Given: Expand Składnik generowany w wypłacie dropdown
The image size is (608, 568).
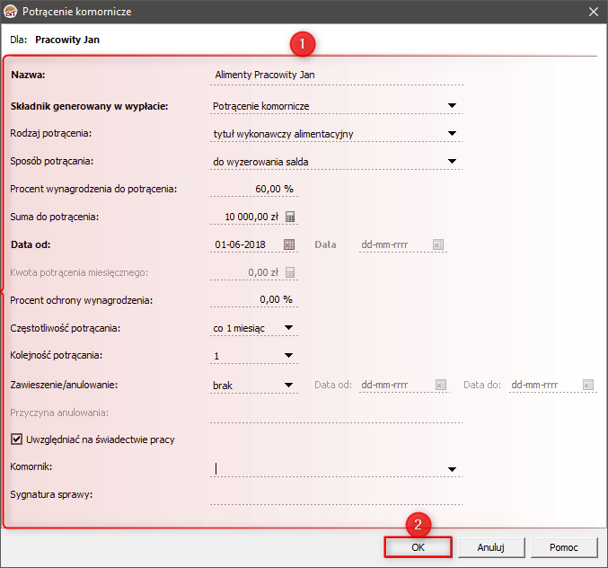Looking at the screenshot, I should (452, 105).
